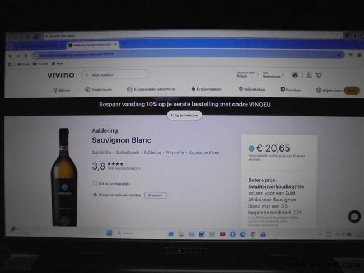Screen dimensions: 364x273
Task: Open File Explorer from the taskbar
Action: click(181, 234)
